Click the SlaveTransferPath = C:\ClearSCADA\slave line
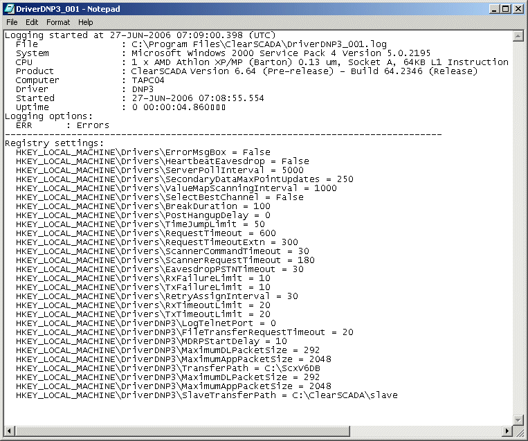The image size is (528, 441). (x=206, y=395)
